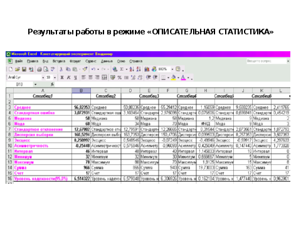Image resolution: width=301 pixels, height=225 pixels.
Task: Toggle Bold formatting button
Action: click(x=62, y=77)
